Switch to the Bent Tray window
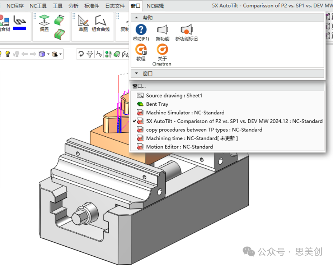The image size is (333, 265). 227,104
